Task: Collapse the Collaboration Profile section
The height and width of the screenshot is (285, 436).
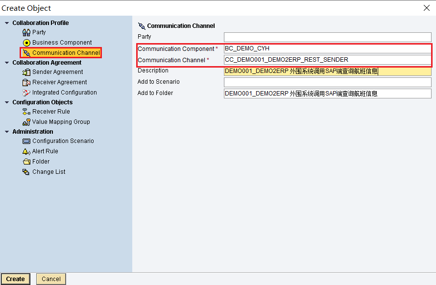Action: [x=7, y=23]
